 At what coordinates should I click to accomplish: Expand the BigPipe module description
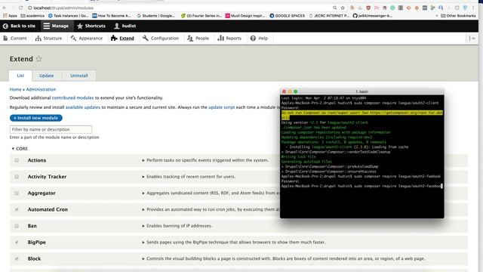233,243
